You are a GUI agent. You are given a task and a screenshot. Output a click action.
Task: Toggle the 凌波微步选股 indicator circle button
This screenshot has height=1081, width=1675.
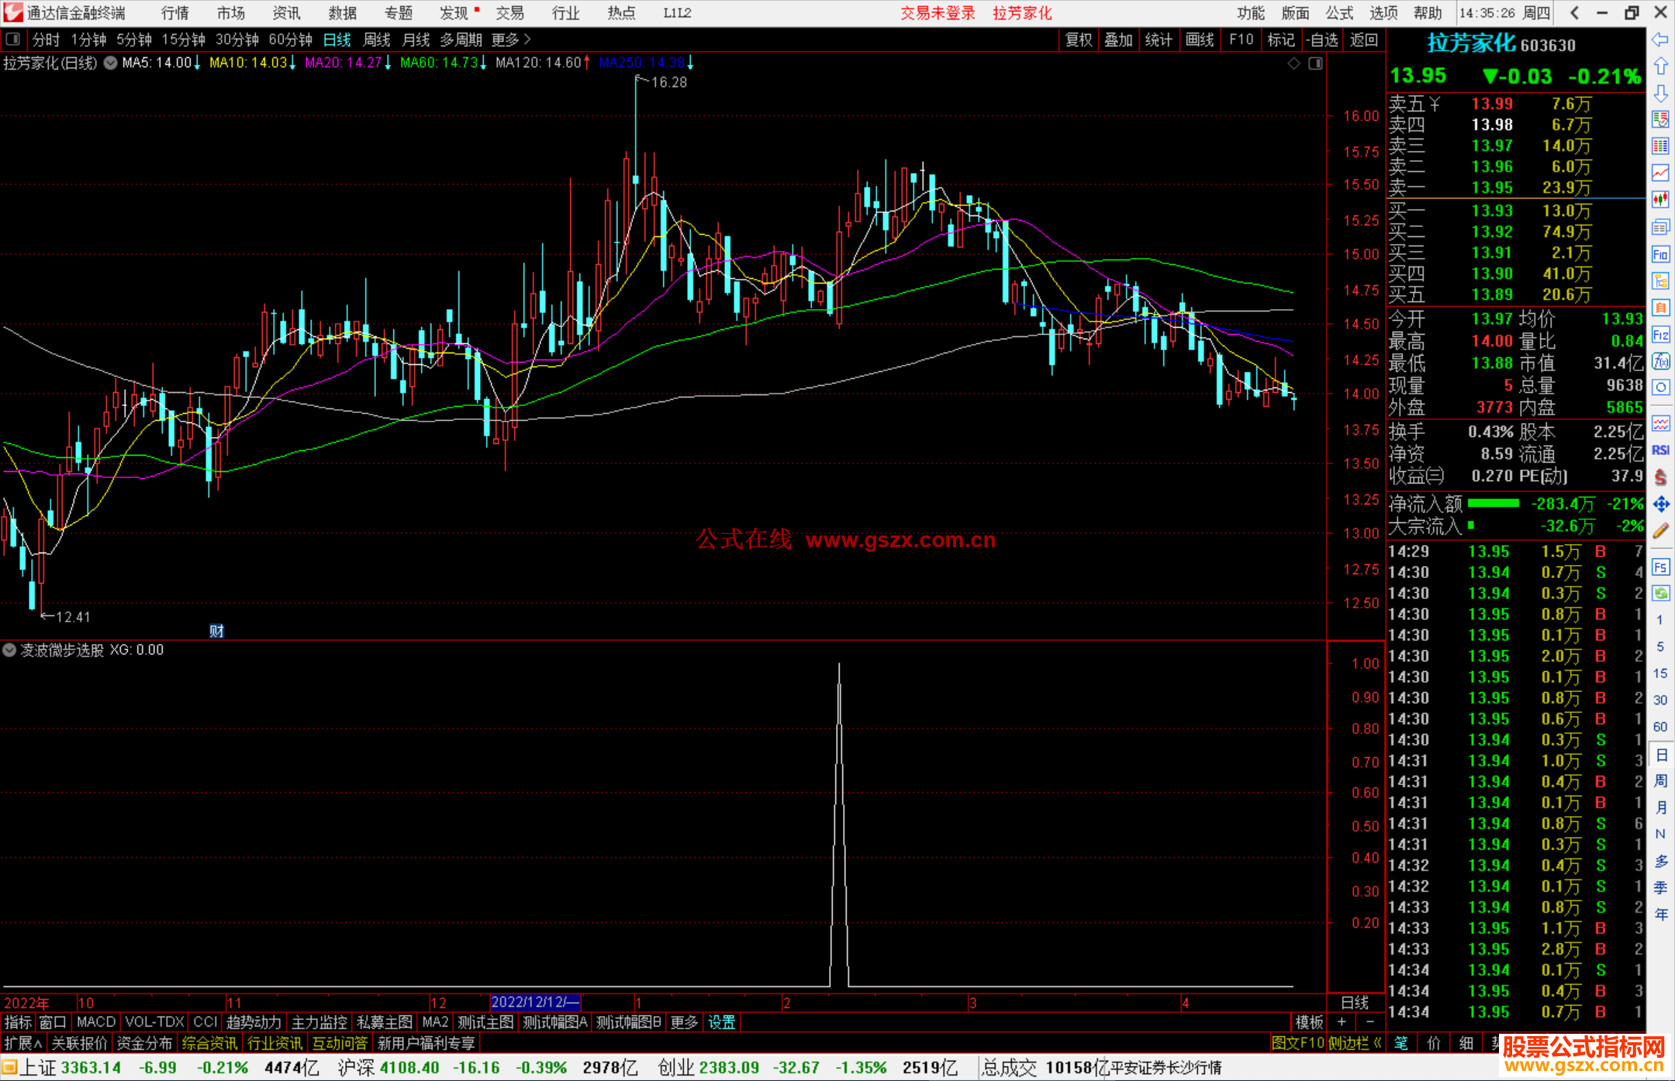tap(9, 650)
